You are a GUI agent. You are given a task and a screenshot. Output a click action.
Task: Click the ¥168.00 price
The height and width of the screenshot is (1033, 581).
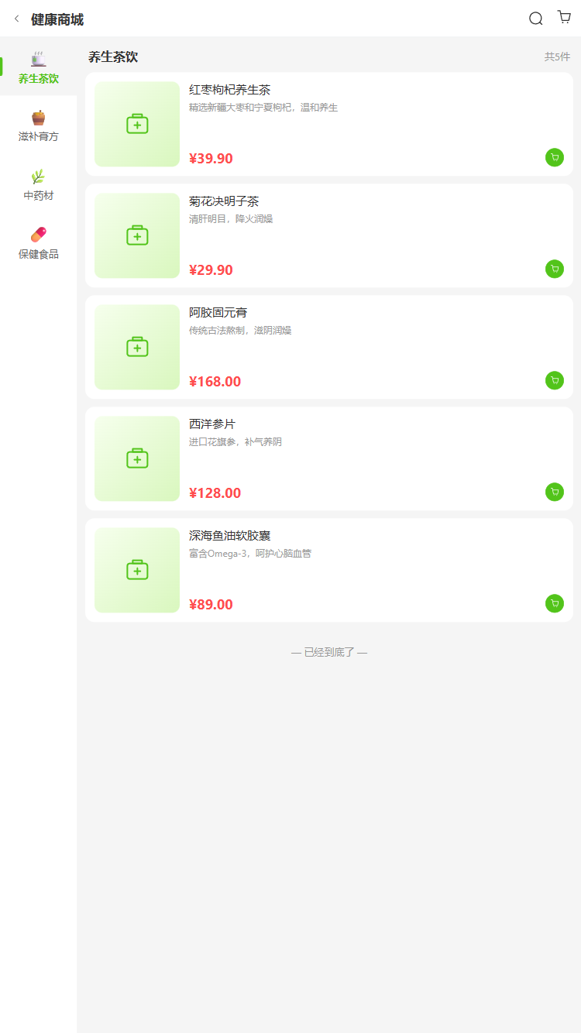click(x=215, y=382)
